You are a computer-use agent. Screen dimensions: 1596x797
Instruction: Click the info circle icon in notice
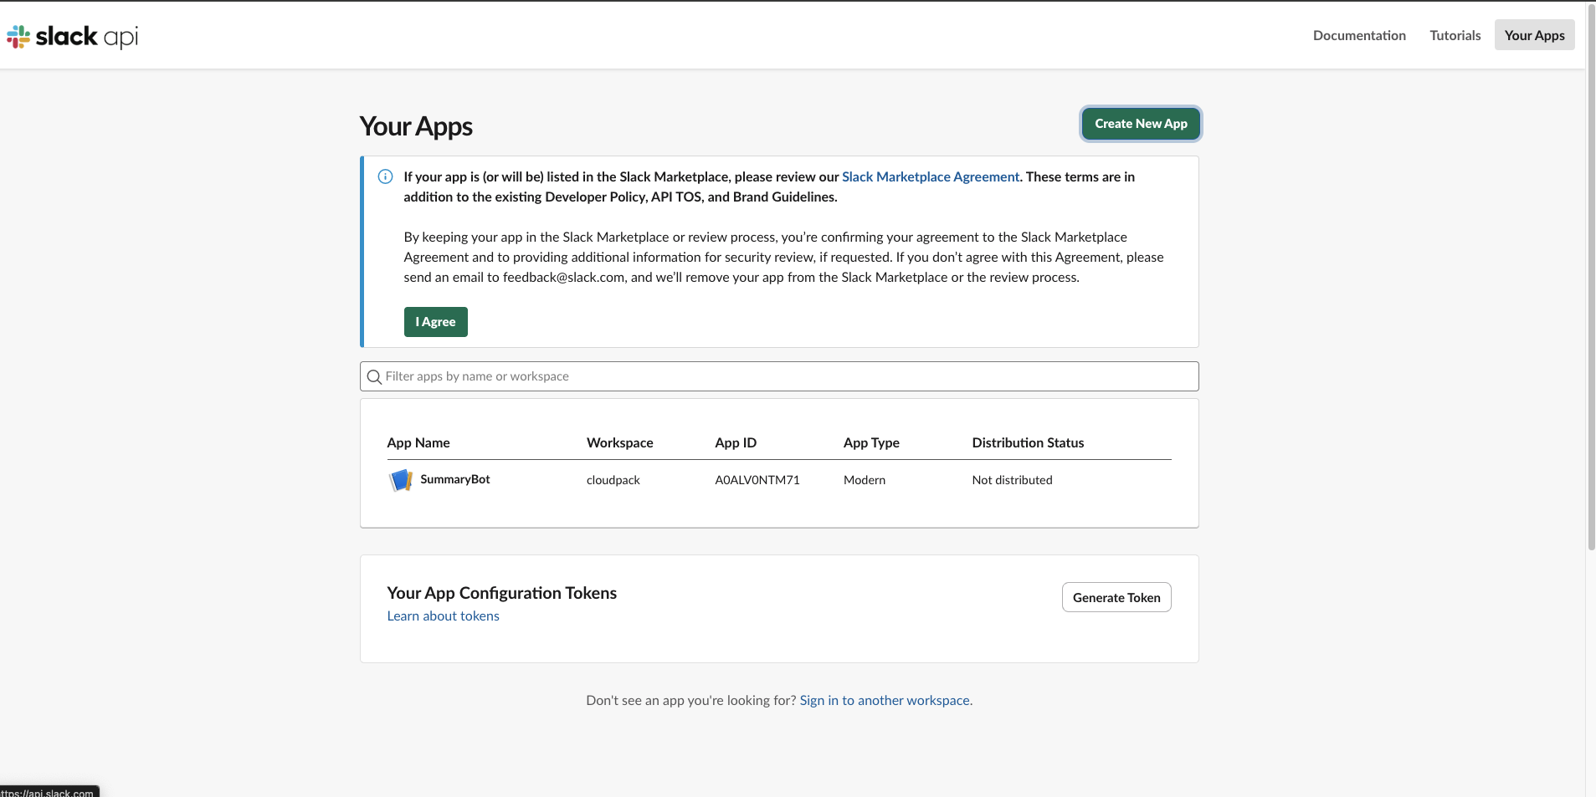(385, 176)
